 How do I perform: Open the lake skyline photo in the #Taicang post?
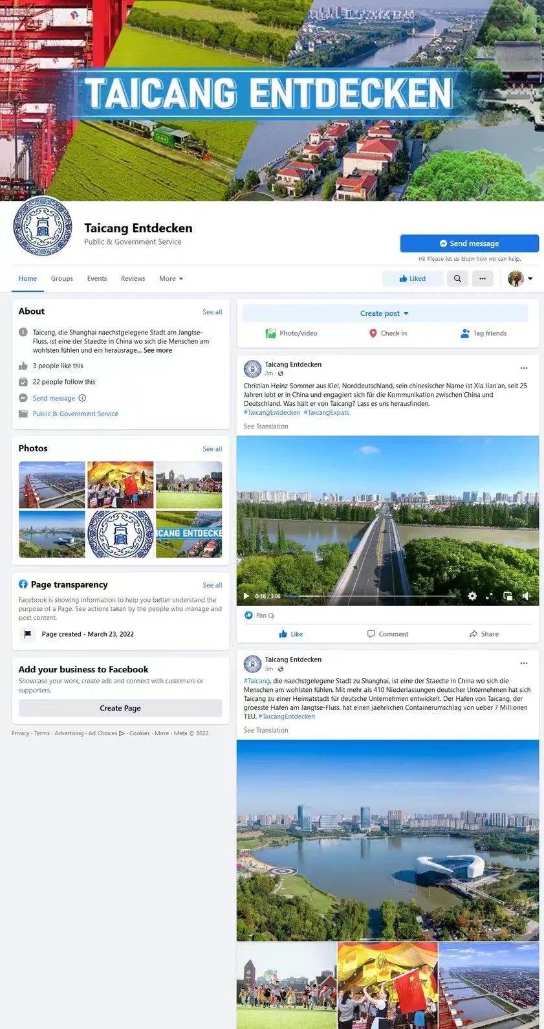(387, 840)
